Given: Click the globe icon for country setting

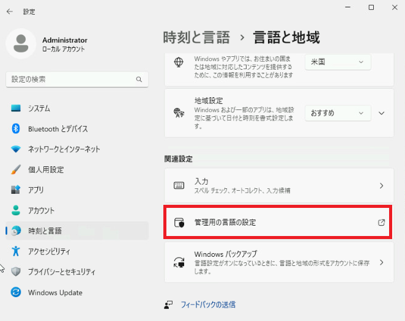Looking at the screenshot, I should 179,62.
